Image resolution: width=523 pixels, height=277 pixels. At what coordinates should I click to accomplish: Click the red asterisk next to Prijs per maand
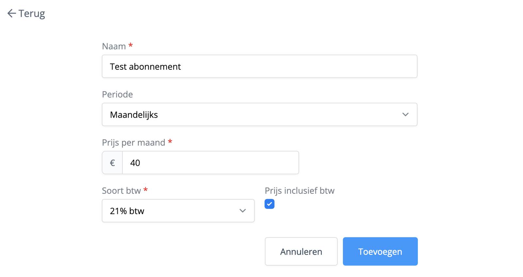170,142
